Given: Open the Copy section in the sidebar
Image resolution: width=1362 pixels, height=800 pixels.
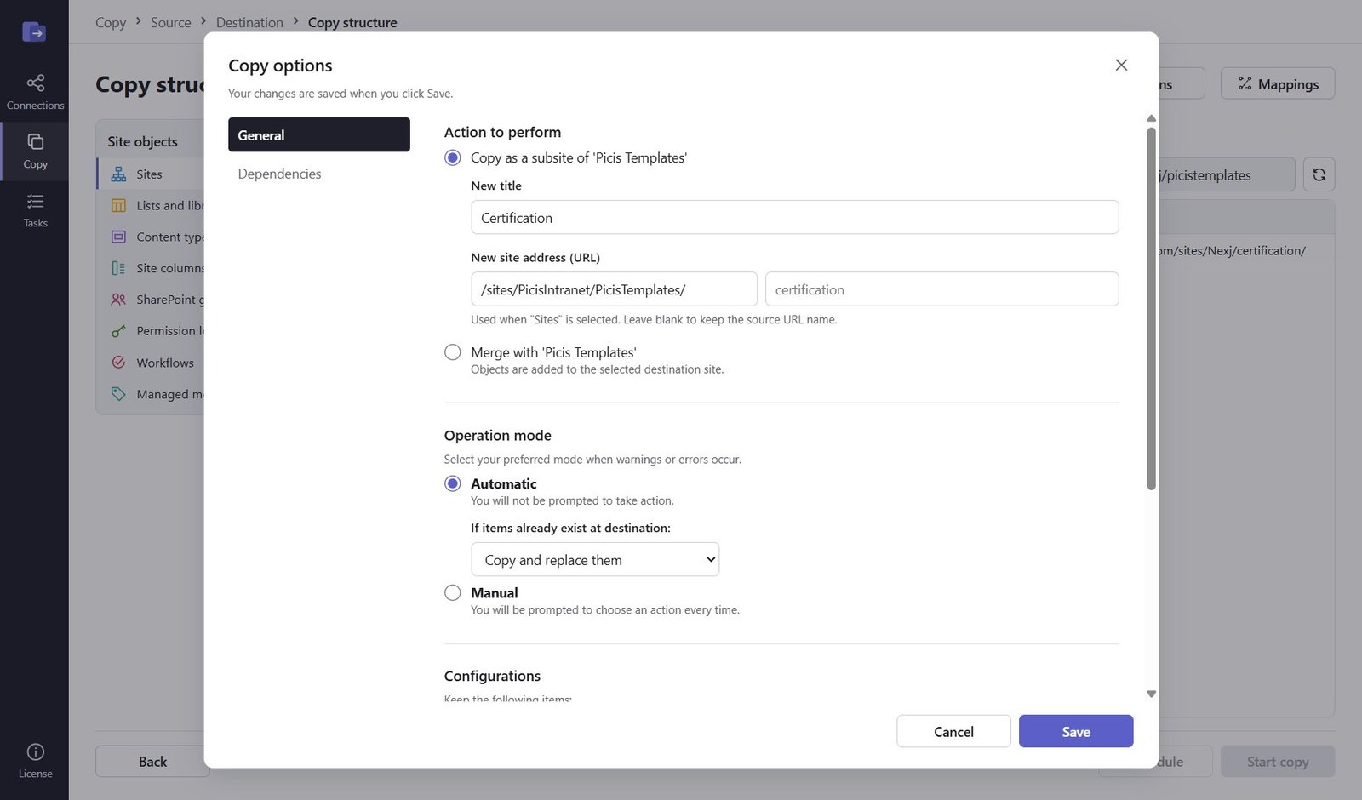Looking at the screenshot, I should pyautogui.click(x=35, y=151).
